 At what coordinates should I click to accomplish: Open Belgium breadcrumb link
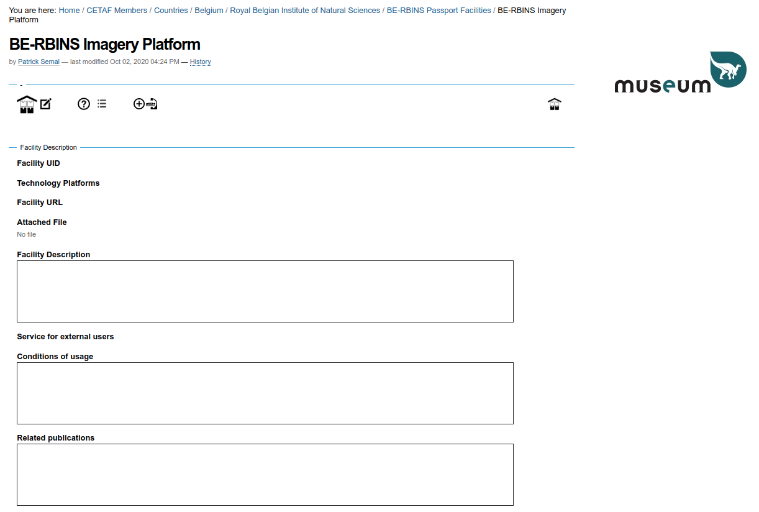pos(209,11)
